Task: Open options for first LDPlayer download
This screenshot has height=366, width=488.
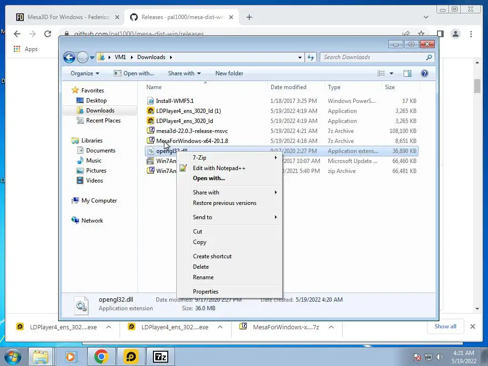Action: coord(109,327)
